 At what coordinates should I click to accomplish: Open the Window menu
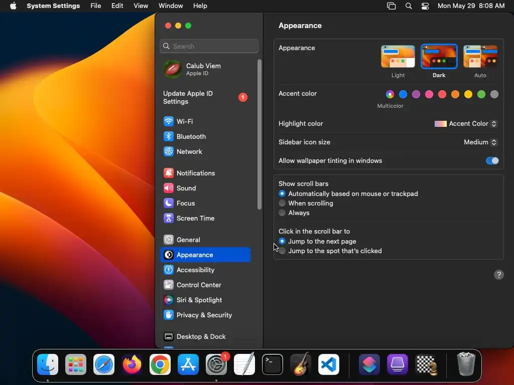(171, 6)
